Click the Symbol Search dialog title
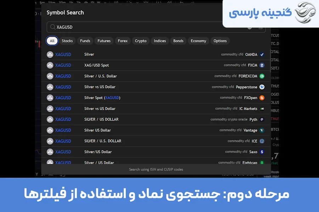The width and height of the screenshot is (319, 212). 65,13
